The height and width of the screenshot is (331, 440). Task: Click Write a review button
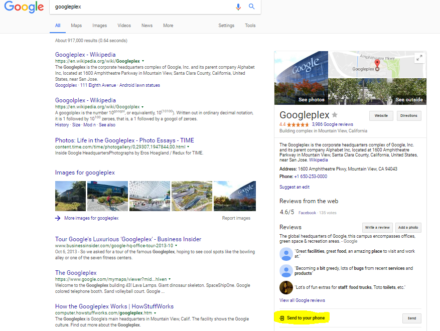377,228
